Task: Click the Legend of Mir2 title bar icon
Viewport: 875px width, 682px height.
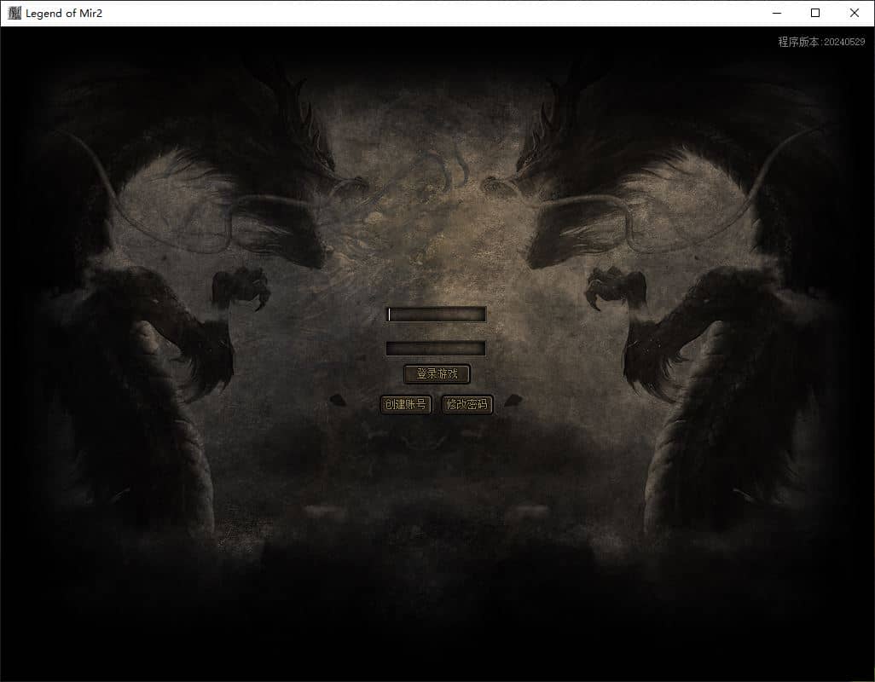Action: (14, 13)
